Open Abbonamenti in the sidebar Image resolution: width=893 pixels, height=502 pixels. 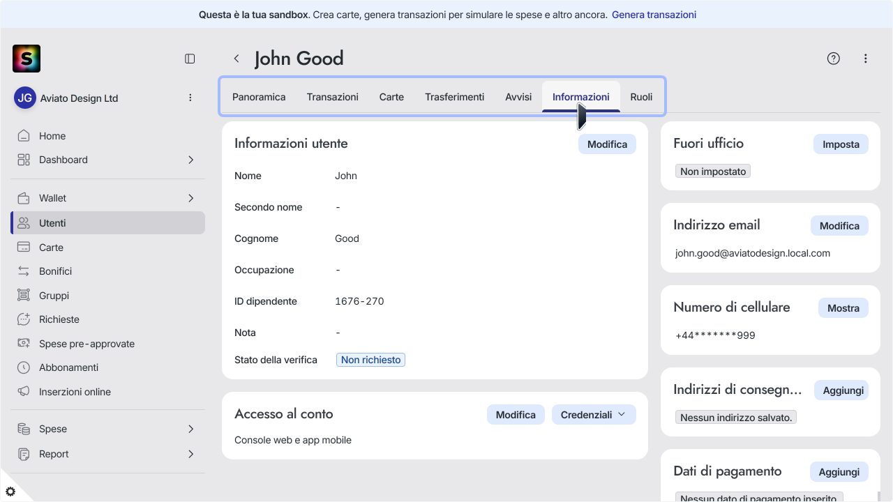[x=108, y=367]
